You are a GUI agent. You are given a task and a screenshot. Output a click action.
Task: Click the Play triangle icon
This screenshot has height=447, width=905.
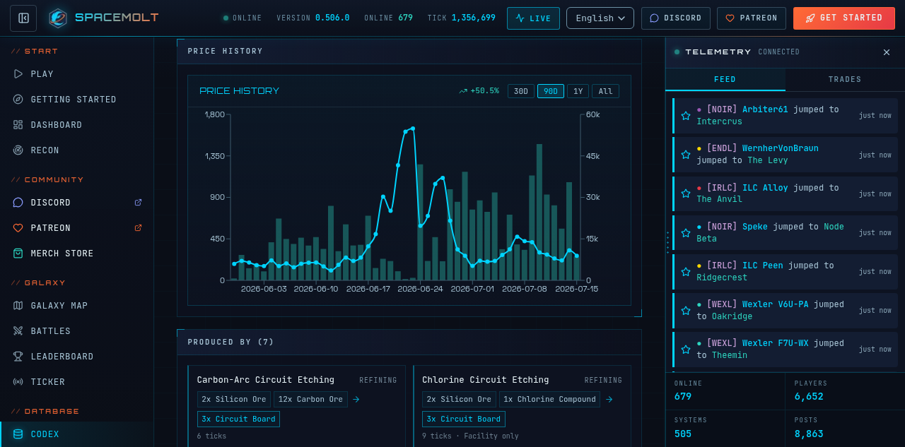tap(18, 74)
